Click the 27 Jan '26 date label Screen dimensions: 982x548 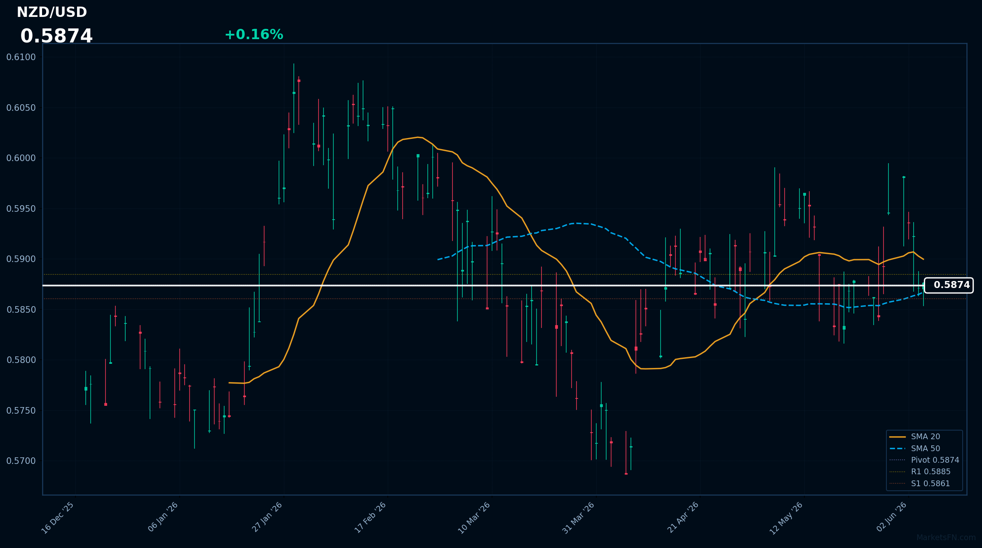(267, 517)
